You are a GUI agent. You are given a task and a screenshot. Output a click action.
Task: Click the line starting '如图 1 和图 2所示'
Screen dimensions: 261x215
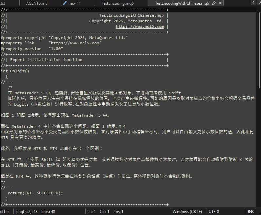click(55, 115)
